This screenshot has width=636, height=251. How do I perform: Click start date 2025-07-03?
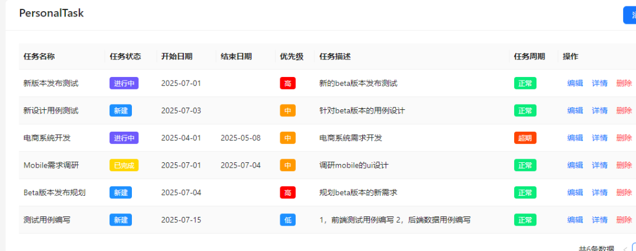181,111
